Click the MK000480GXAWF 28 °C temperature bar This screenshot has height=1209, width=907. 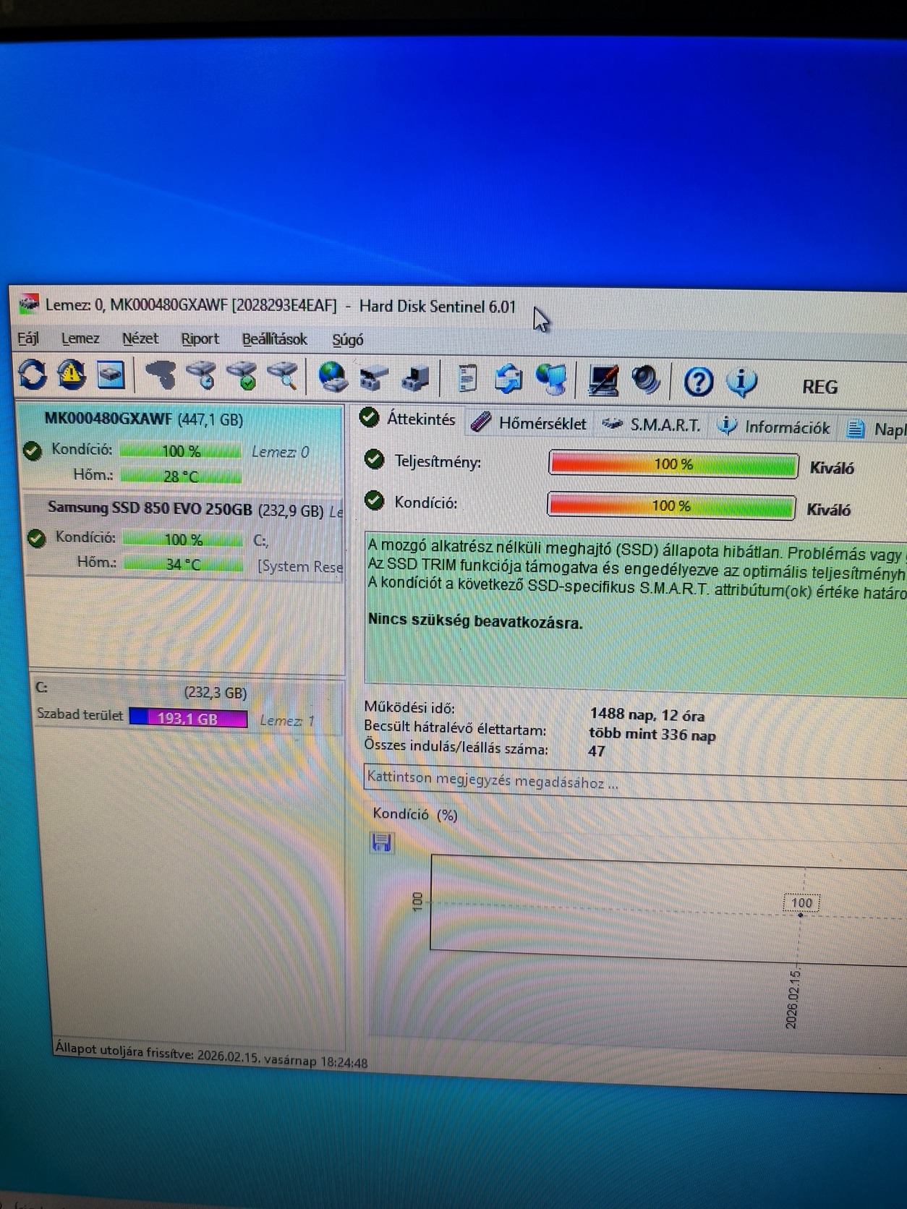[x=181, y=476]
